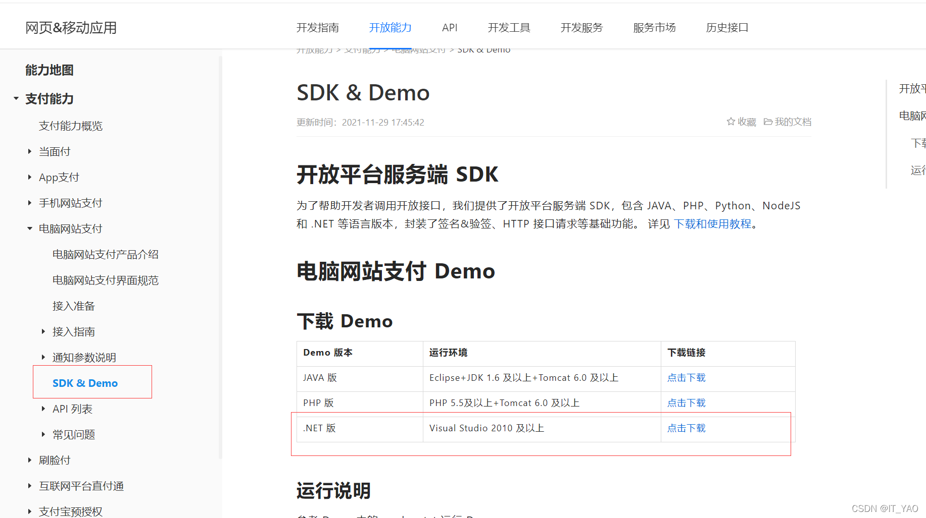
Task: Click the 下载和使用教程 link
Action: [x=713, y=224]
